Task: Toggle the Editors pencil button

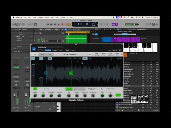Action: (x=36, y=24)
